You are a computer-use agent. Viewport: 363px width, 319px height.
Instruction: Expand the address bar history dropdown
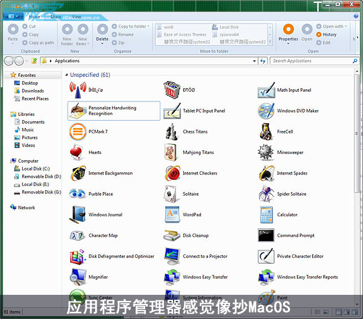pyautogui.click(x=255, y=61)
